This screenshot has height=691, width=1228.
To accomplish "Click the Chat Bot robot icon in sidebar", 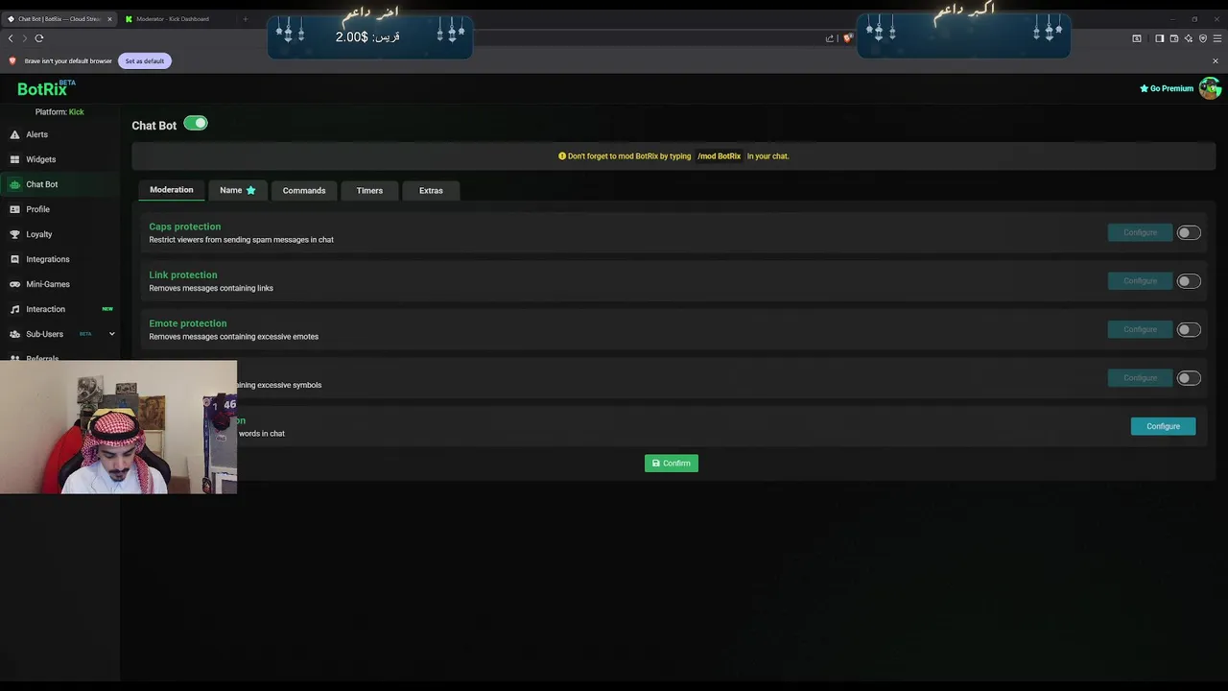I will (14, 184).
